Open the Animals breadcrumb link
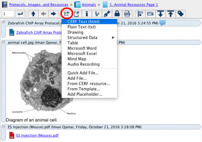The width and height of the screenshot is (202, 142). pyautogui.click(x=89, y=5)
